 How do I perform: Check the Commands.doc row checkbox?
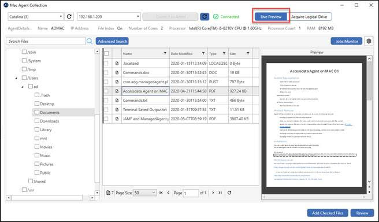coord(106,72)
